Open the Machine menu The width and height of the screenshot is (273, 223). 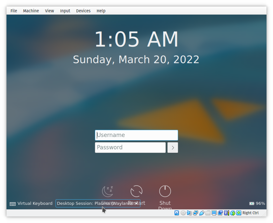pyautogui.click(x=31, y=11)
